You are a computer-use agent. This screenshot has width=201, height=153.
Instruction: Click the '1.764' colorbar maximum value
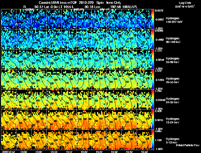[x=158, y=91]
